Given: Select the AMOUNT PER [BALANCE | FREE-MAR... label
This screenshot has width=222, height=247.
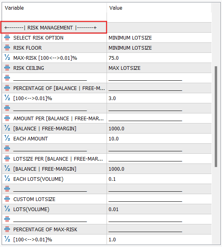Looking at the screenshot, I should coord(59,119).
